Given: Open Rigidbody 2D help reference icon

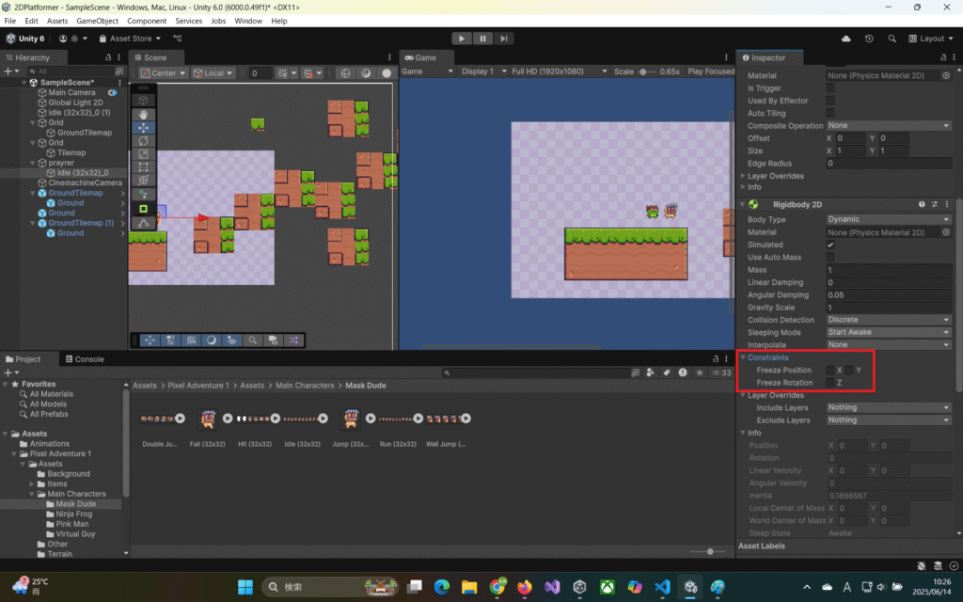Looking at the screenshot, I should coord(922,204).
